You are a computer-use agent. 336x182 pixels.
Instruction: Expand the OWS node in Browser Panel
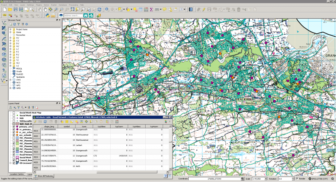[x=10, y=80]
